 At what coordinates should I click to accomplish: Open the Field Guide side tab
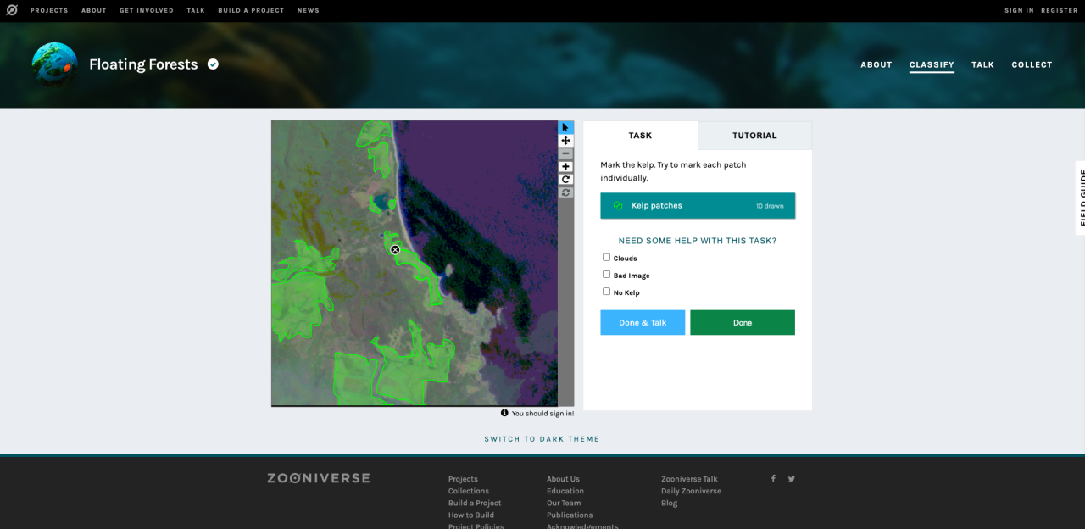pos(1080,198)
